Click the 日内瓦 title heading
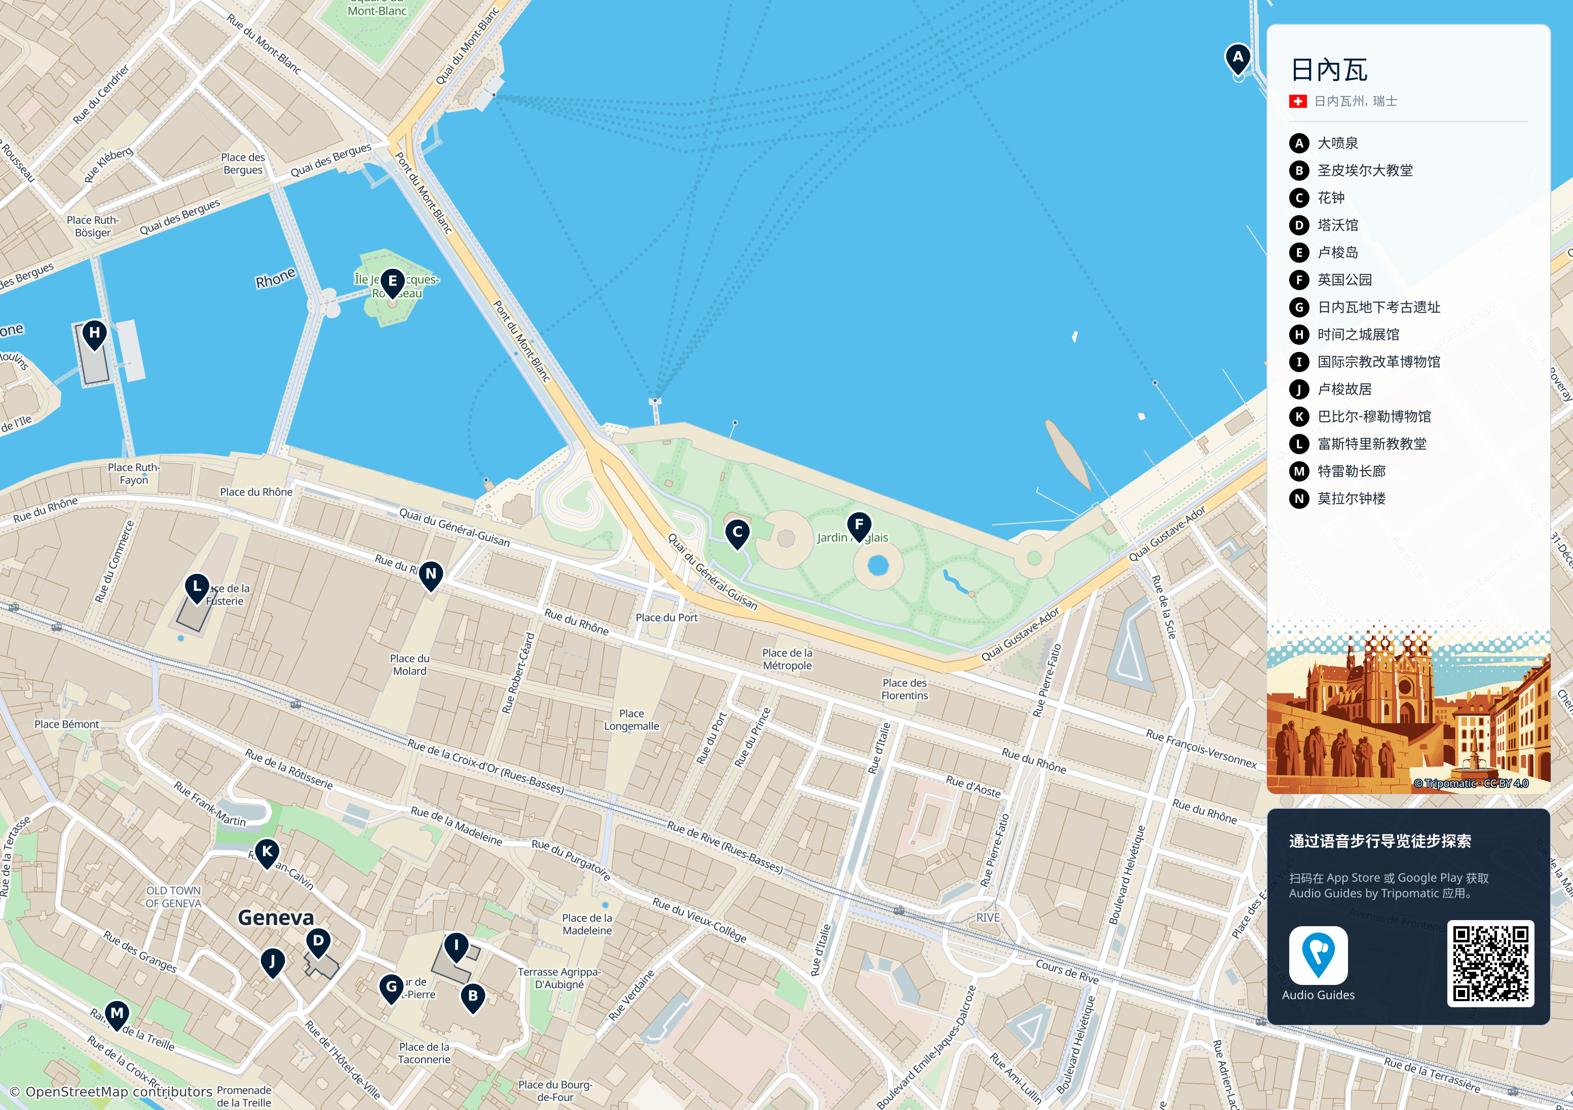The image size is (1573, 1110). pos(1328,70)
